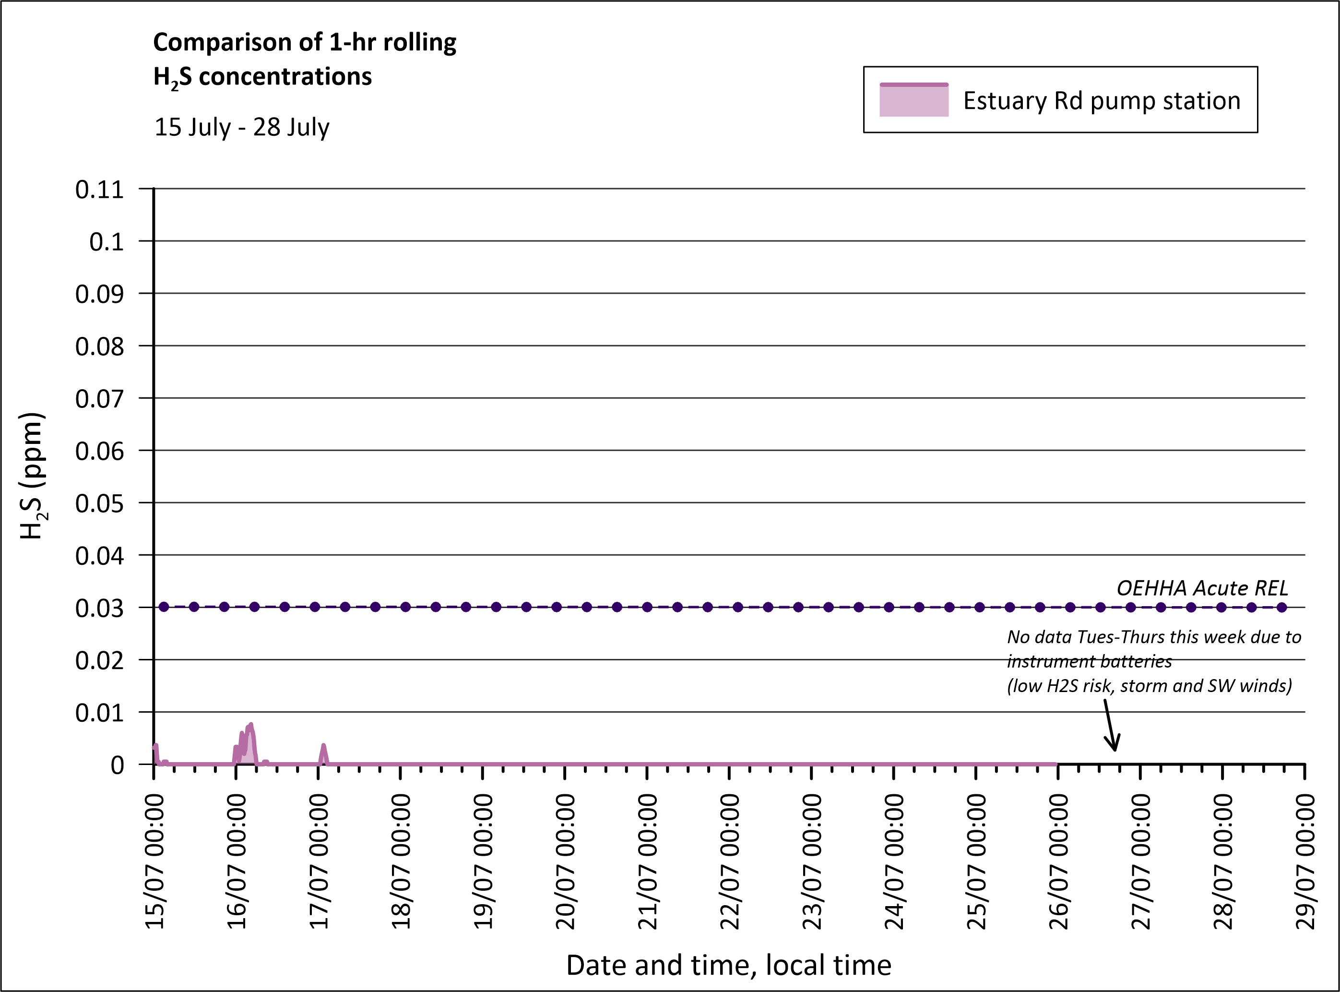Image resolution: width=1340 pixels, height=992 pixels.
Task: Click the last dot on REL dotted line
Action: [1282, 607]
